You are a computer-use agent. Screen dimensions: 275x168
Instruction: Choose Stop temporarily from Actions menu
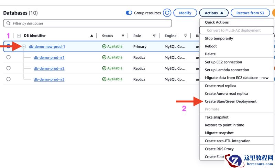click(x=219, y=38)
